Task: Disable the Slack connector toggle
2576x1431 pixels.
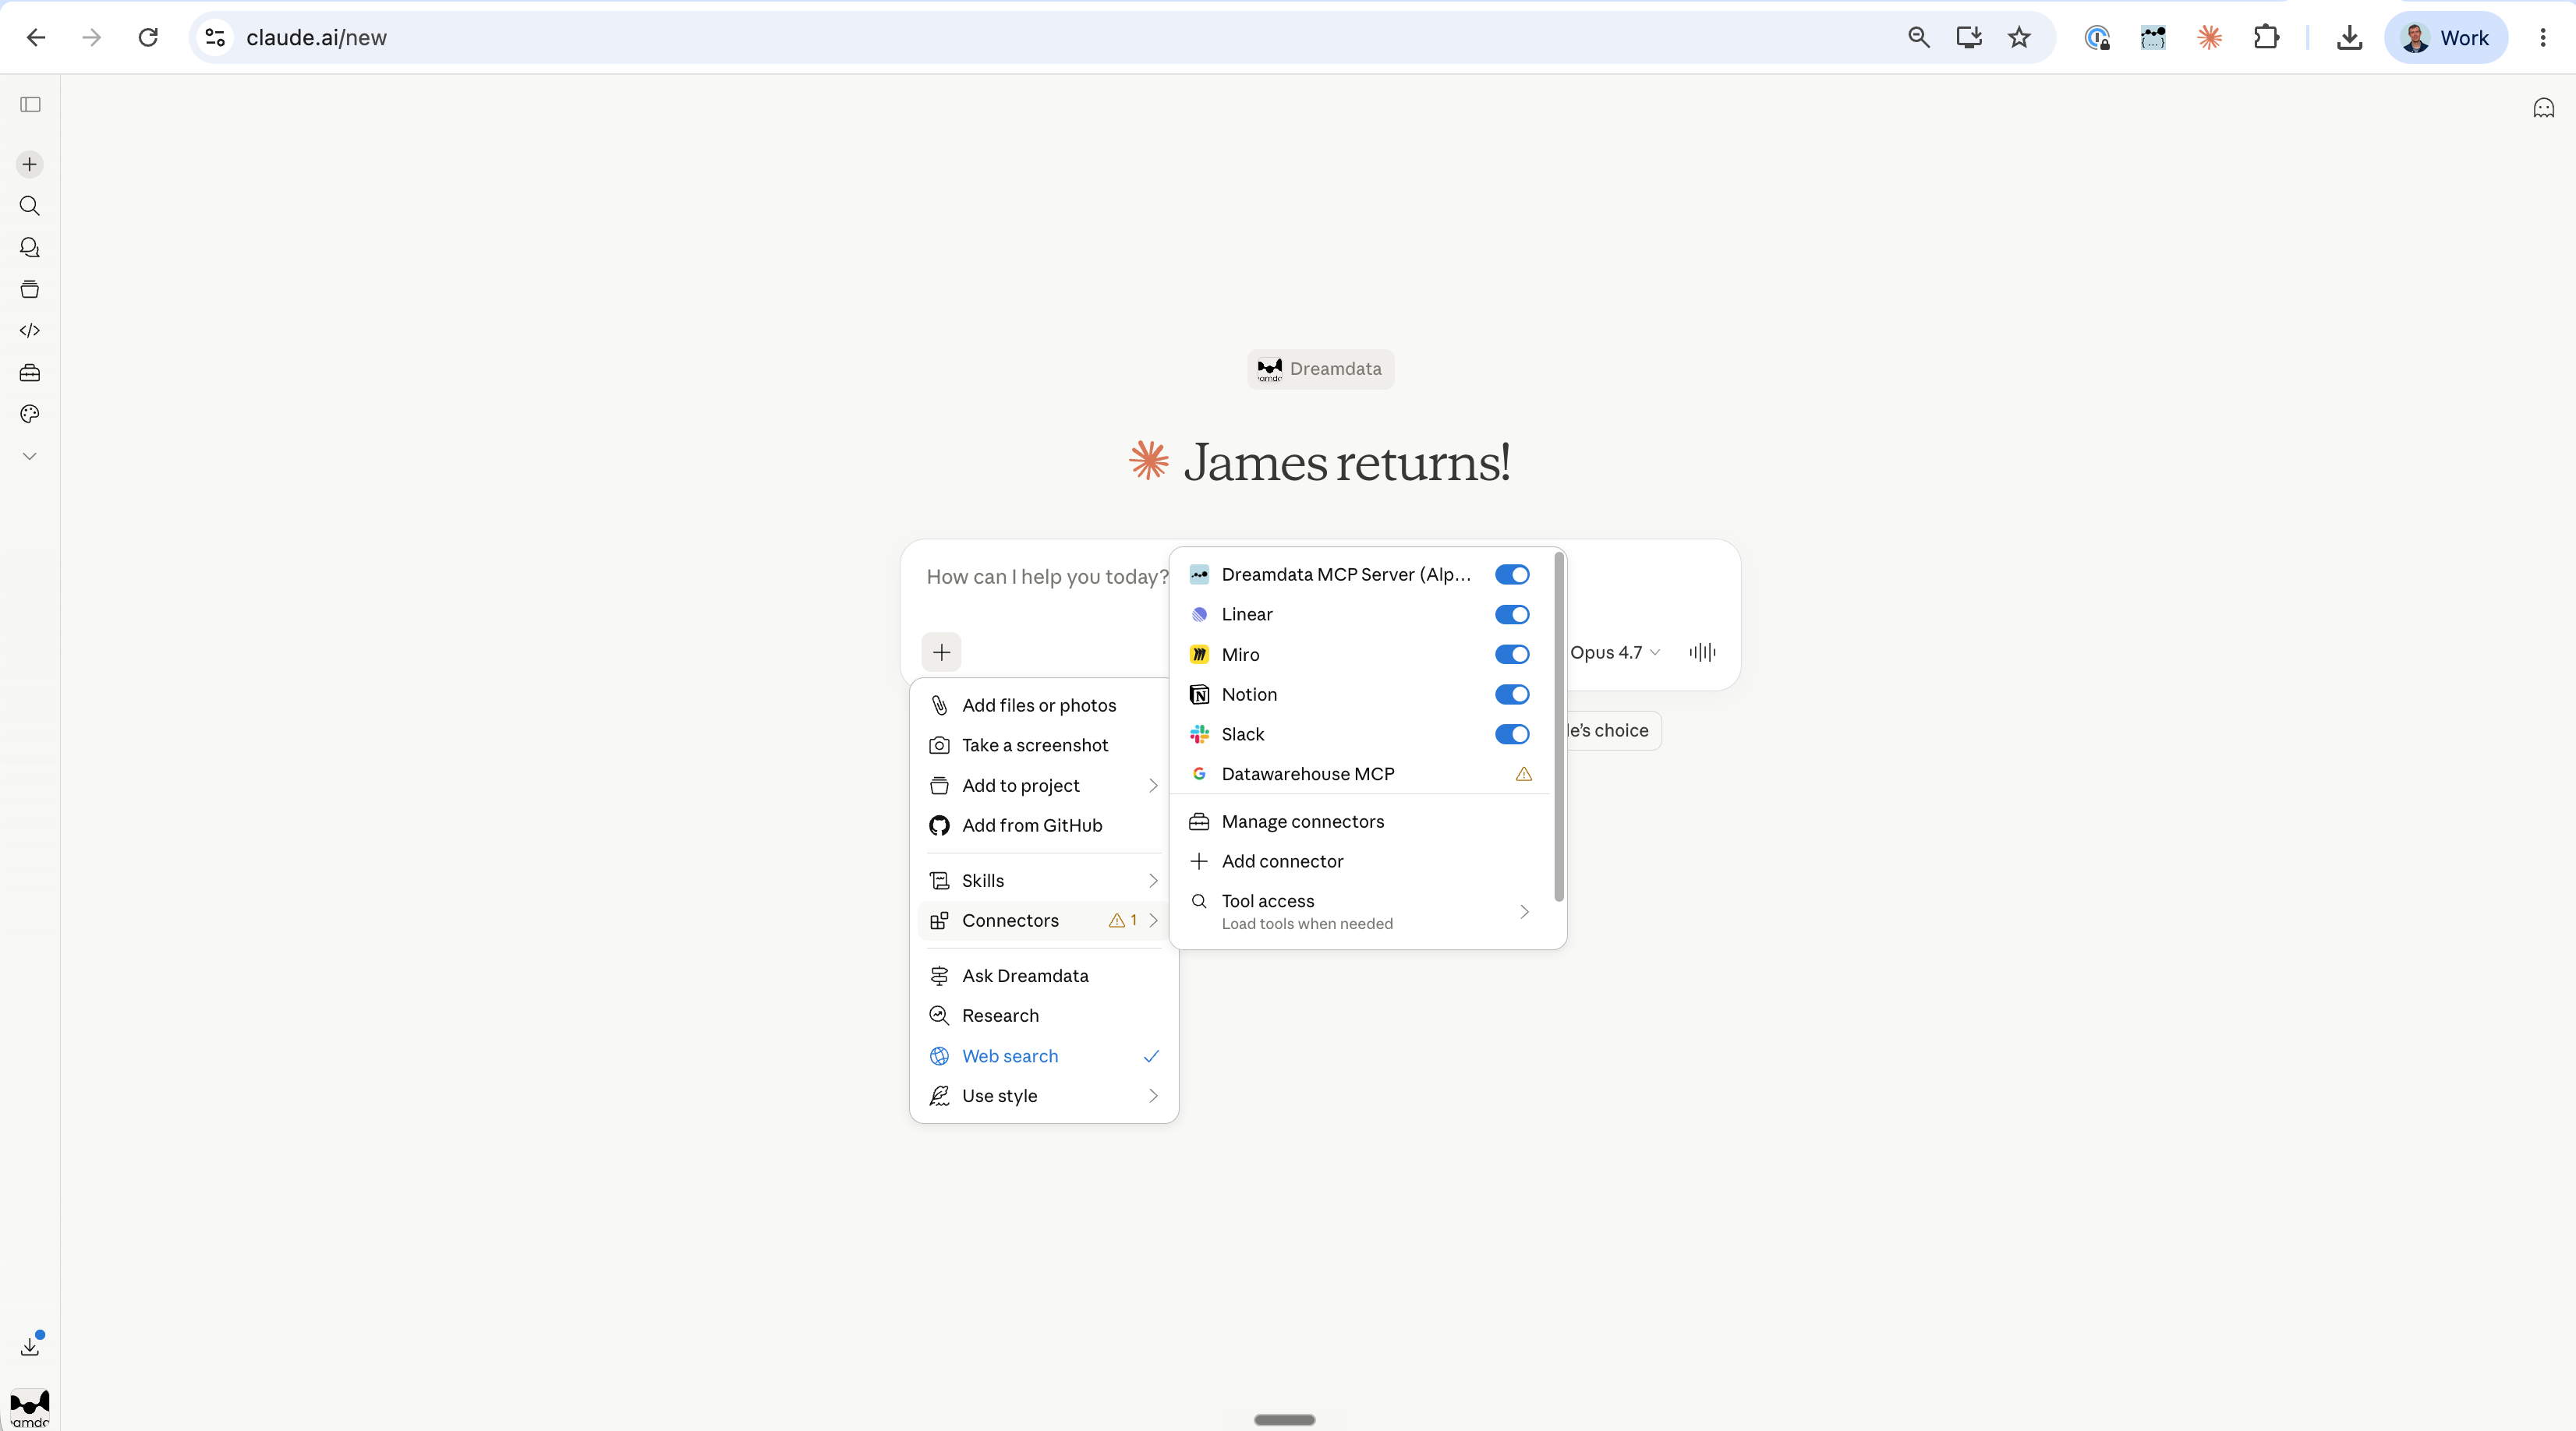Action: pos(1511,734)
